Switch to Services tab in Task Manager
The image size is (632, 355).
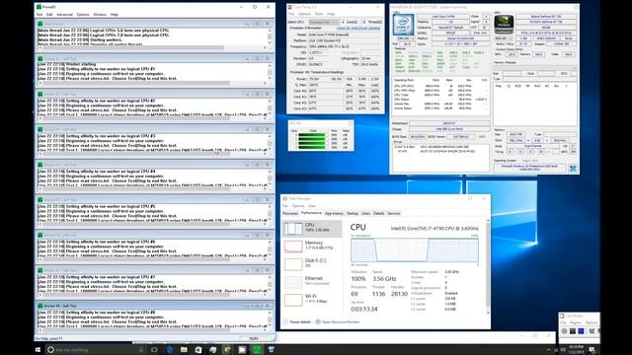point(394,213)
